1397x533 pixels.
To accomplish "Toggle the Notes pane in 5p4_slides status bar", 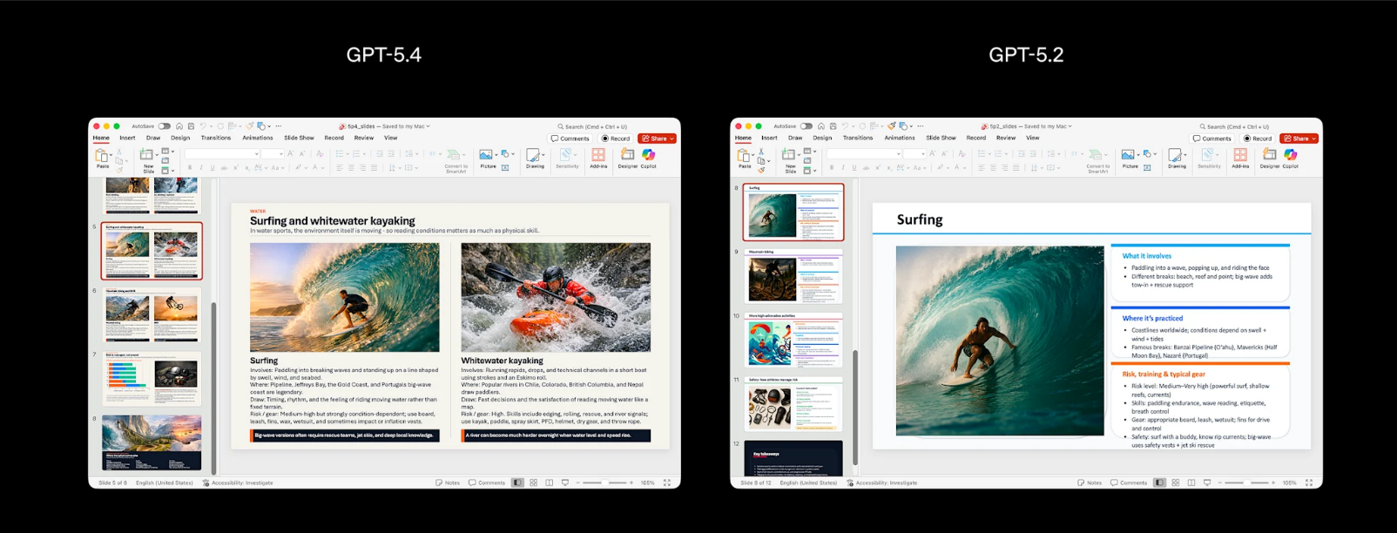I will [448, 482].
